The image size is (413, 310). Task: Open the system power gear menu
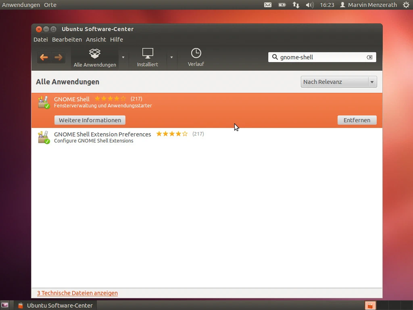click(x=406, y=5)
